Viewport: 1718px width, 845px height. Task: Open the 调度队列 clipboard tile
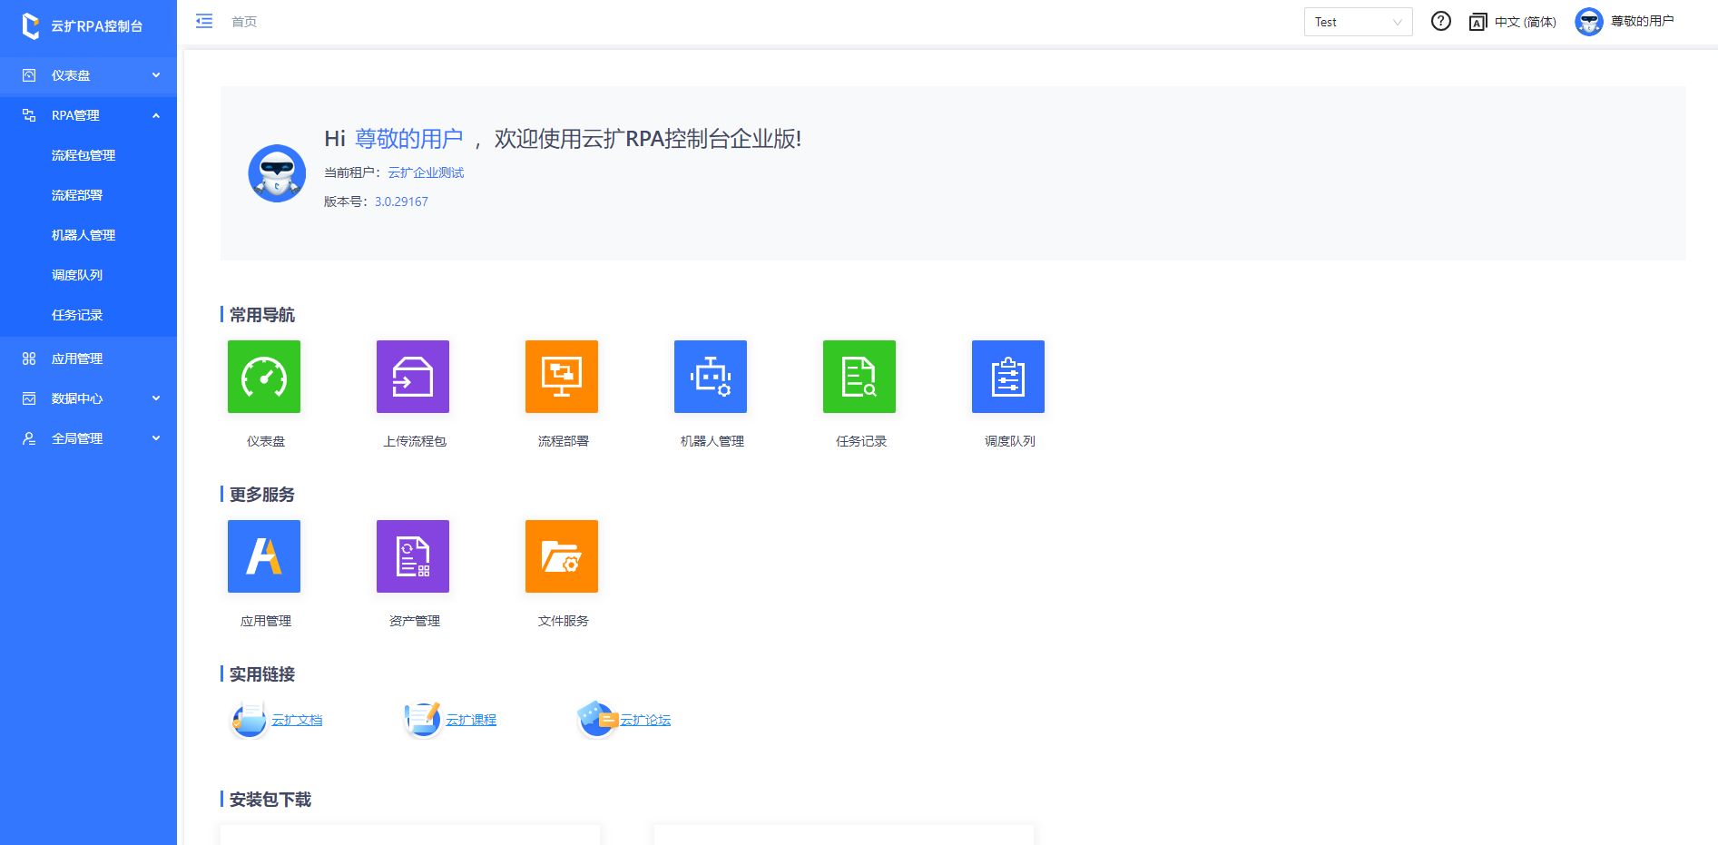[x=1008, y=377]
